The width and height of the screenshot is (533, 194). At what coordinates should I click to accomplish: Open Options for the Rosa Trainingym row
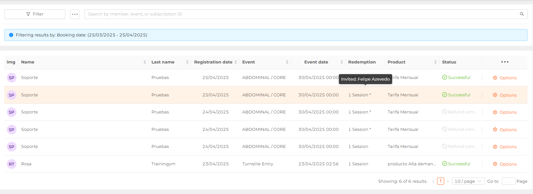click(x=505, y=164)
